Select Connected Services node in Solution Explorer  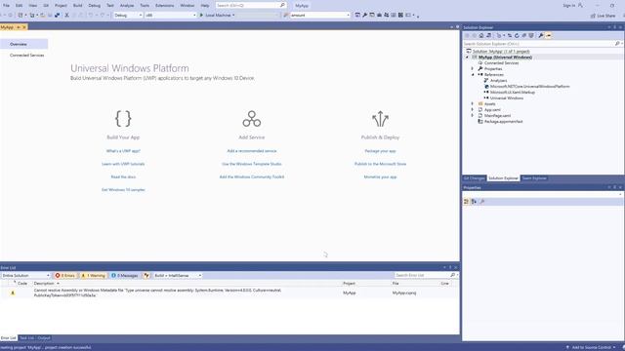[x=501, y=62]
